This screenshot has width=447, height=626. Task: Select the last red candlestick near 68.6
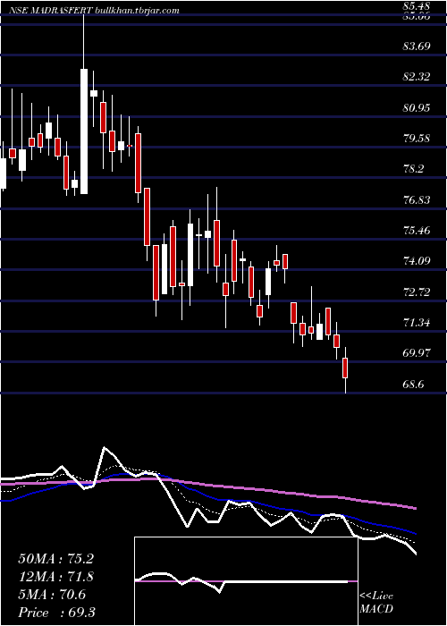(x=345, y=368)
